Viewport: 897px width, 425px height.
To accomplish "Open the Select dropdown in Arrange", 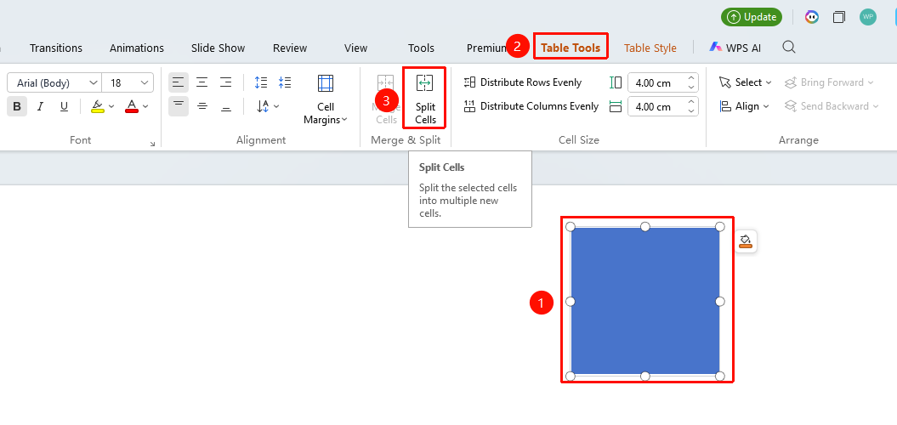I will (746, 82).
